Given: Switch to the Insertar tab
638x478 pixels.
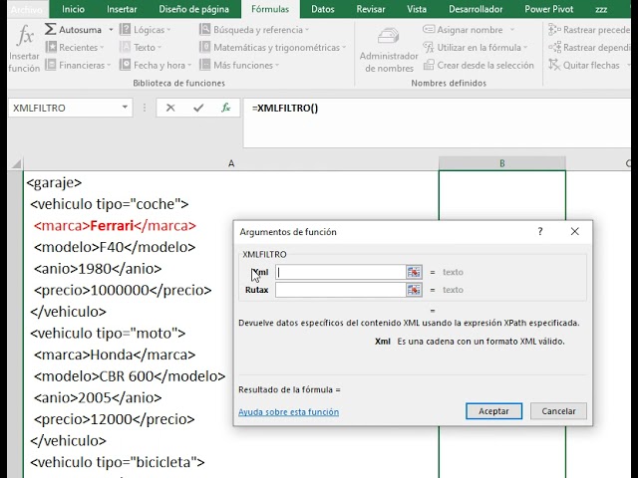Looking at the screenshot, I should [x=122, y=9].
